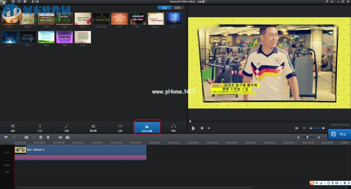Open the 过渡 transitions tab

click(120, 128)
